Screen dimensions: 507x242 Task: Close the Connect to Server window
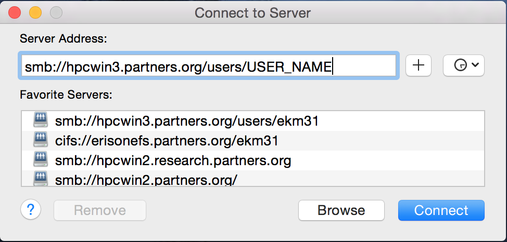(x=15, y=13)
